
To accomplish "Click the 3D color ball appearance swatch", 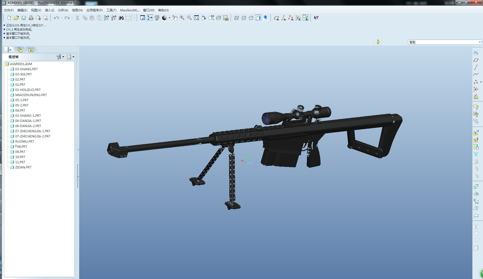I will click(165, 18).
